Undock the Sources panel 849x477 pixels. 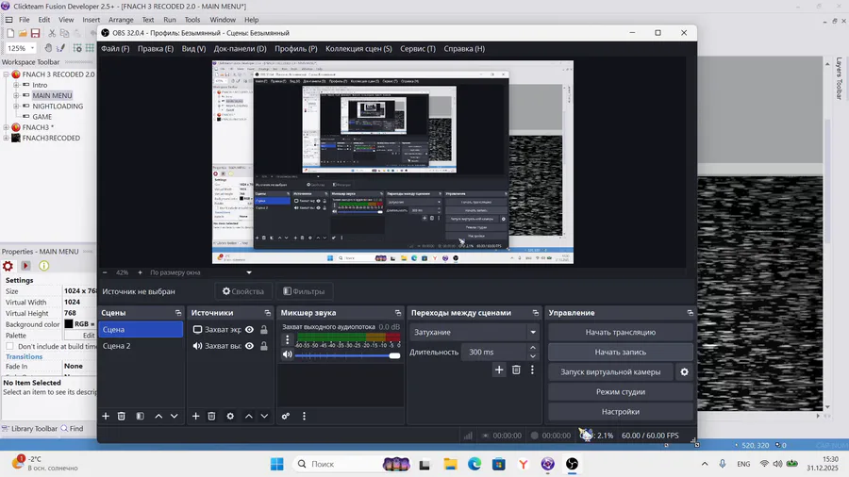tap(268, 313)
